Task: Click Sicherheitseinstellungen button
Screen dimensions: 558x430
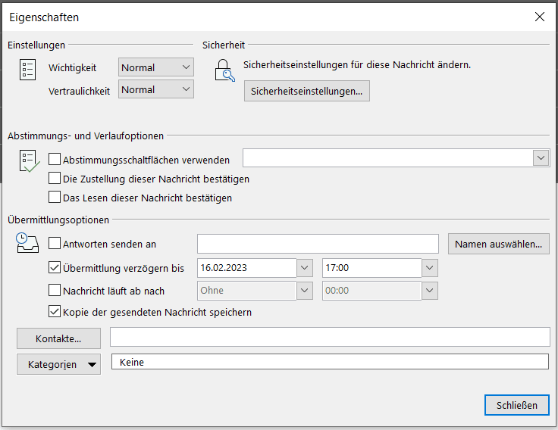Action: click(306, 91)
